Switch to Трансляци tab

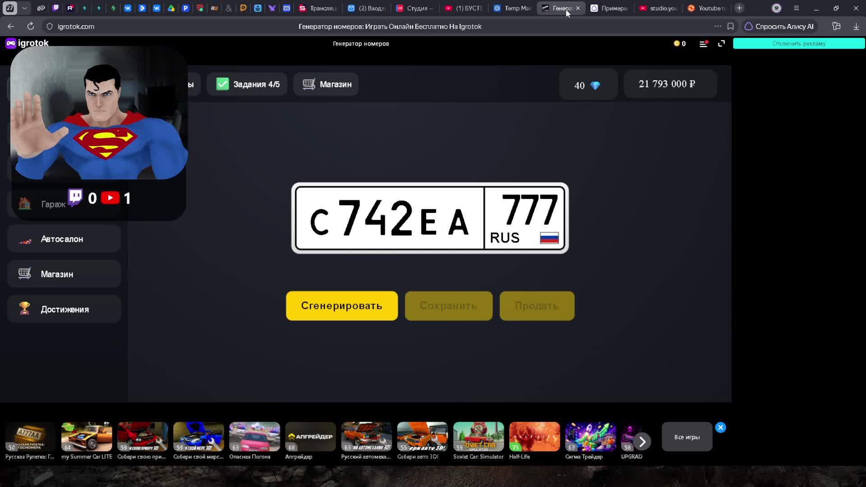point(318,8)
